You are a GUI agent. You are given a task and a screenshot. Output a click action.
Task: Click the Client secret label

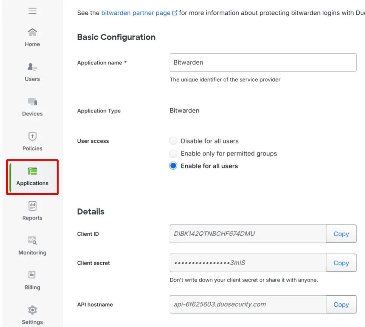pos(93,263)
